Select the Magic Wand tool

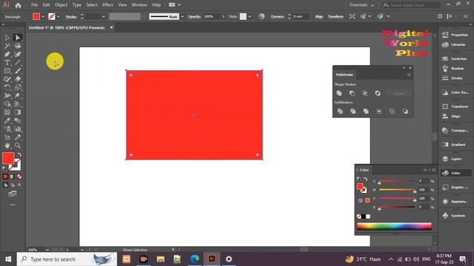[x=7, y=46]
